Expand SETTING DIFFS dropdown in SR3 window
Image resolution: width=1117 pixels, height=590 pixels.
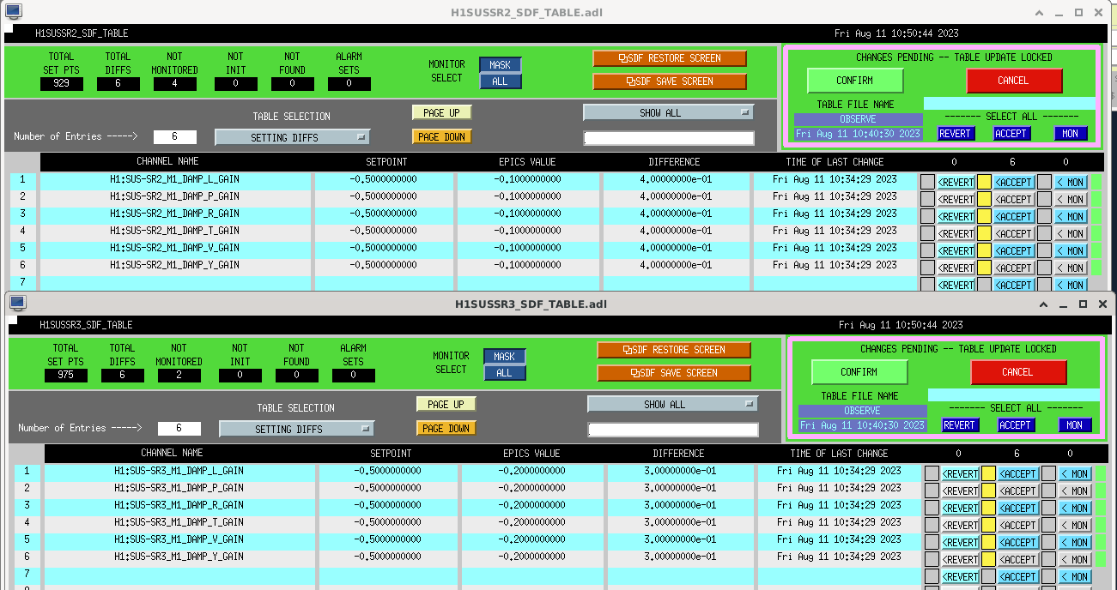[x=296, y=429]
